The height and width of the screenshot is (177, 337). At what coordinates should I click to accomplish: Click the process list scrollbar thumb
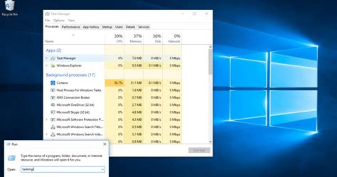click(210, 61)
